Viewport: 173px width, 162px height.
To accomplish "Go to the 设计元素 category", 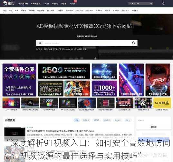I will click(90, 11).
